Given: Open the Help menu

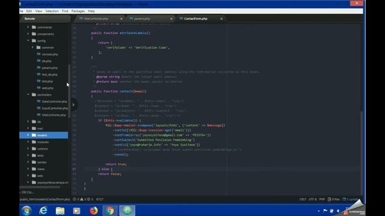Looking at the screenshot, I should click(91, 11).
